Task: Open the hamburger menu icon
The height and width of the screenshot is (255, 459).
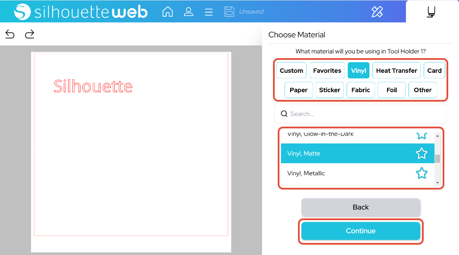Action: click(x=209, y=12)
